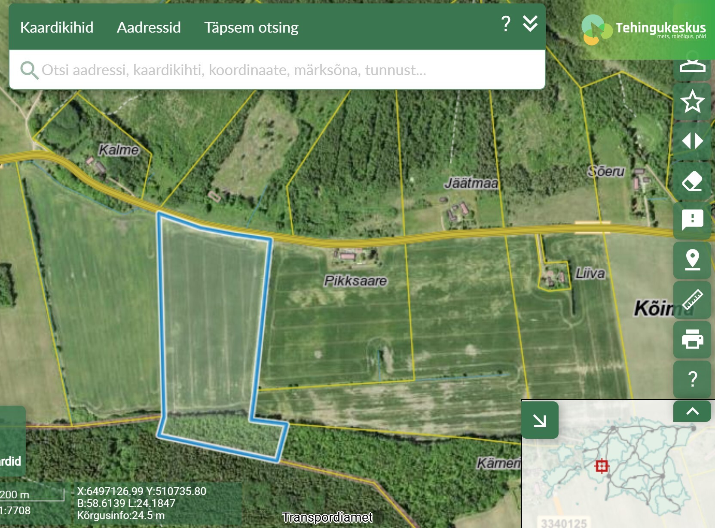Focus the address search input field
715x528 pixels.
point(275,70)
